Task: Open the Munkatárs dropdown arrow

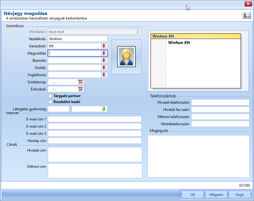Action: (138, 32)
